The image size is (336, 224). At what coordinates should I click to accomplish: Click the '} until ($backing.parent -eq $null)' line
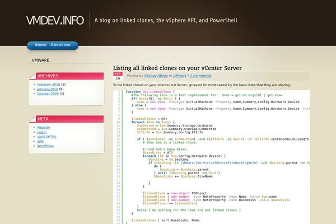coord(187,173)
